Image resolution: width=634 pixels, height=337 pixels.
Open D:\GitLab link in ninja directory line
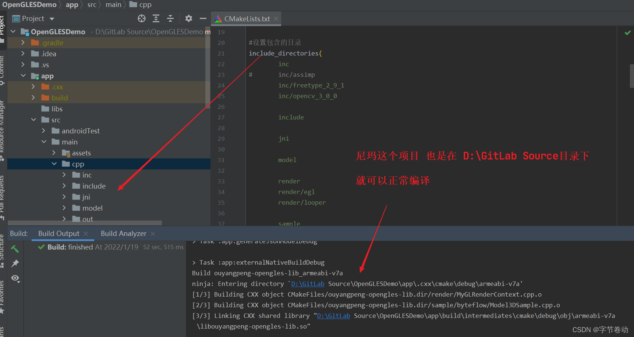308,284
